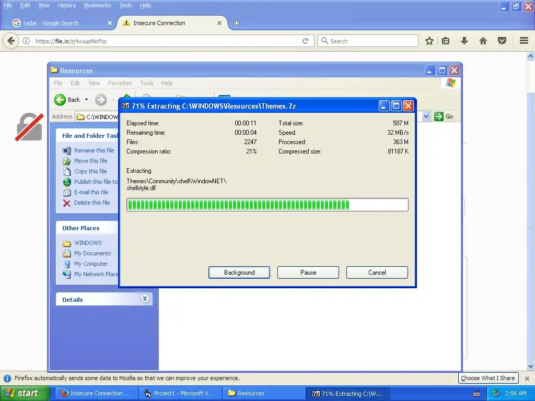Image resolution: width=535 pixels, height=401 pixels.
Task: Open WINDOWS folder in Other Places
Action: pyautogui.click(x=88, y=243)
